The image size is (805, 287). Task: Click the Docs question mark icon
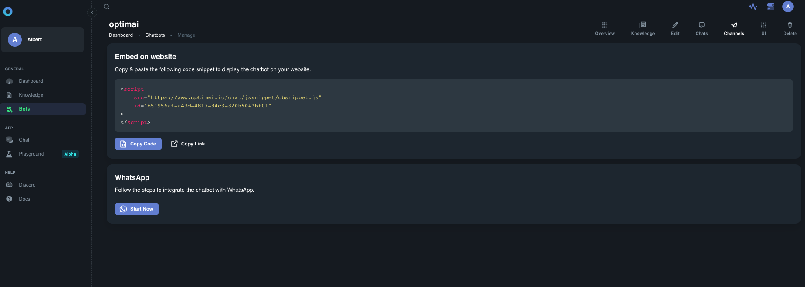(9, 199)
